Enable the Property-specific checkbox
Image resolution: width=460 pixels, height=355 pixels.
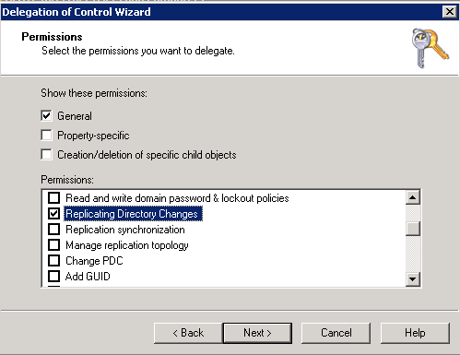(46, 136)
